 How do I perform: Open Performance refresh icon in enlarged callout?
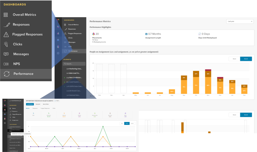coord(6,74)
